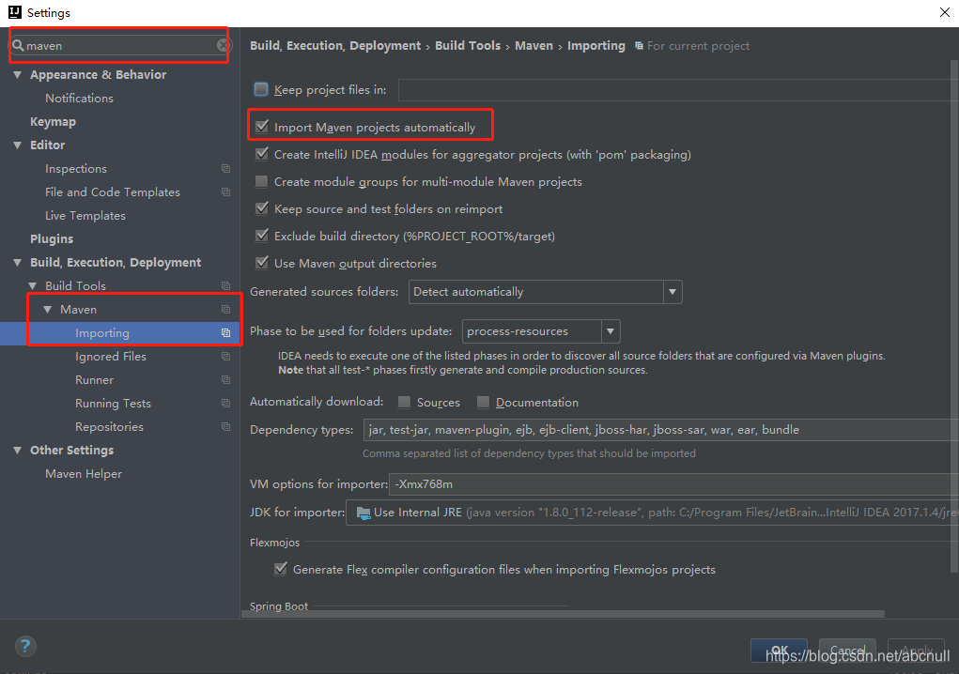The width and height of the screenshot is (959, 674).
Task: Click the Apply button
Action: point(916,651)
